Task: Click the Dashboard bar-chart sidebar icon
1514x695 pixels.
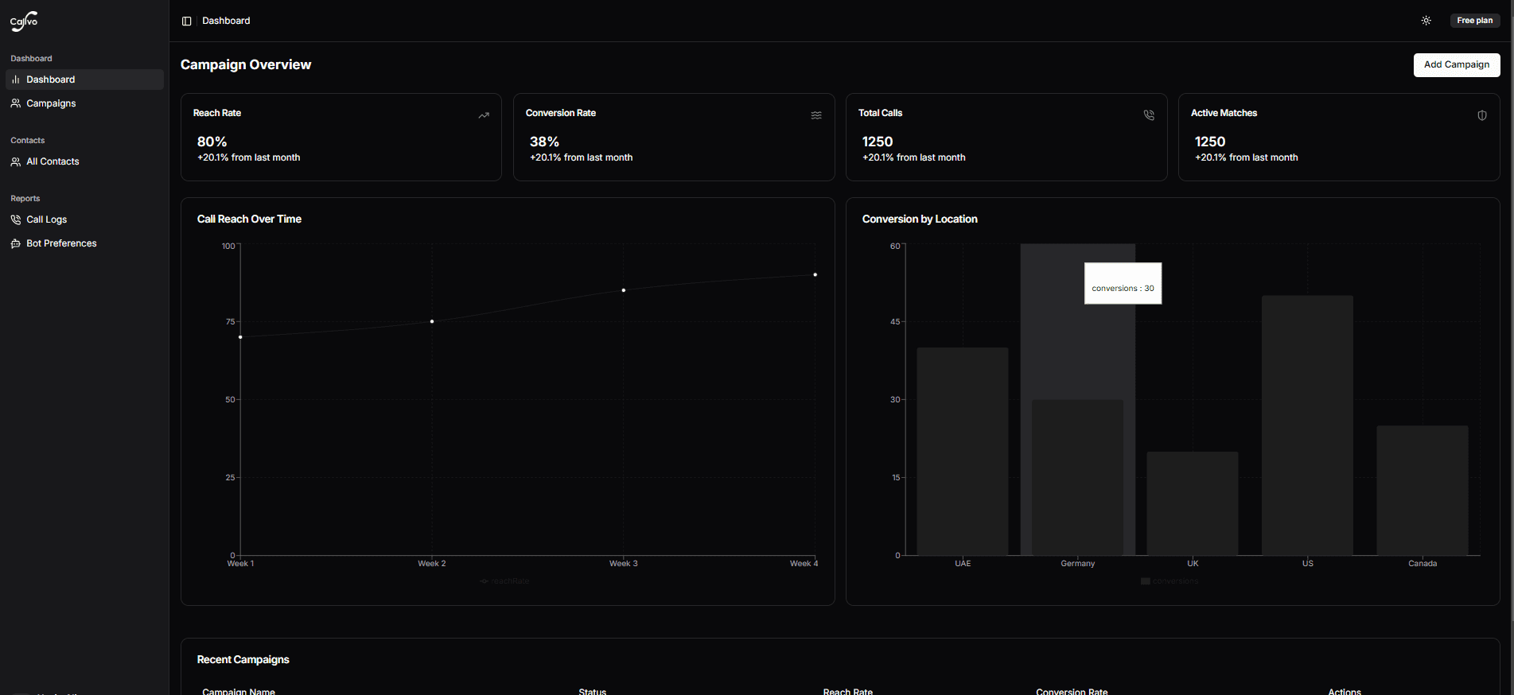Action: click(16, 80)
